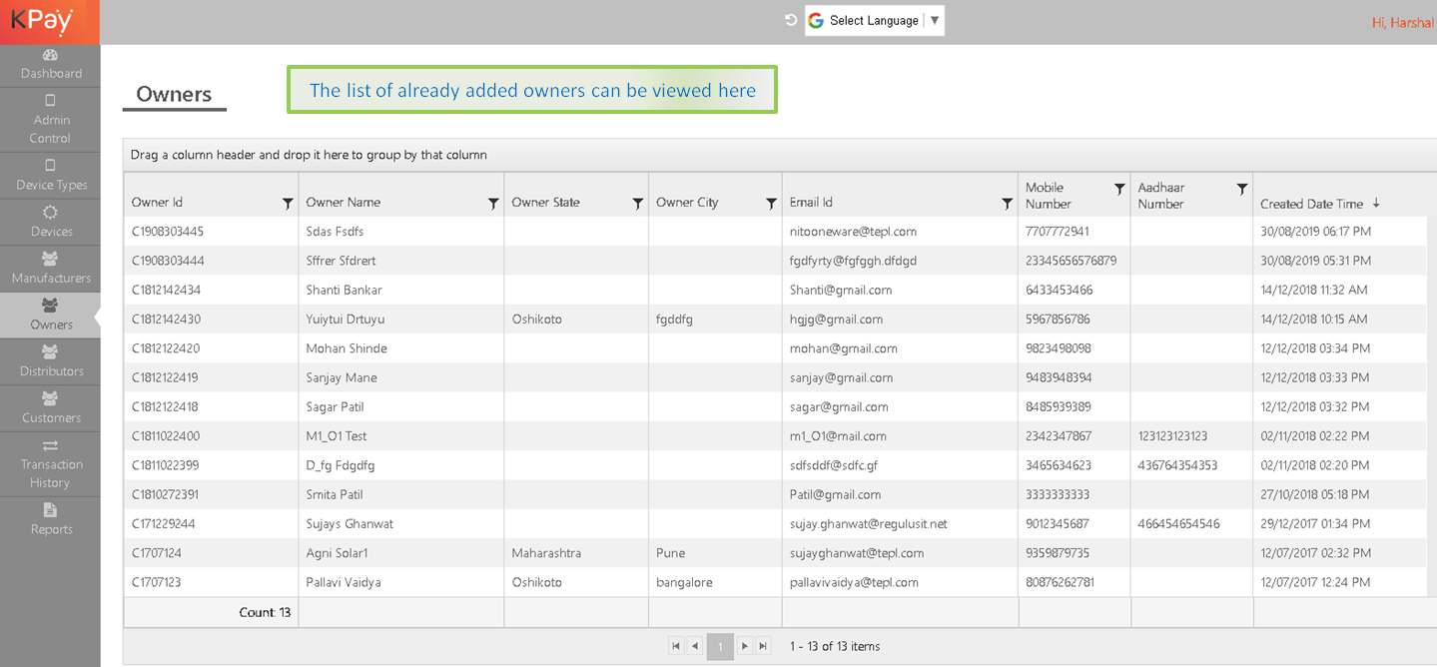Open the Reports section
Screen dimensions: 1437x667
pyautogui.click(x=50, y=519)
